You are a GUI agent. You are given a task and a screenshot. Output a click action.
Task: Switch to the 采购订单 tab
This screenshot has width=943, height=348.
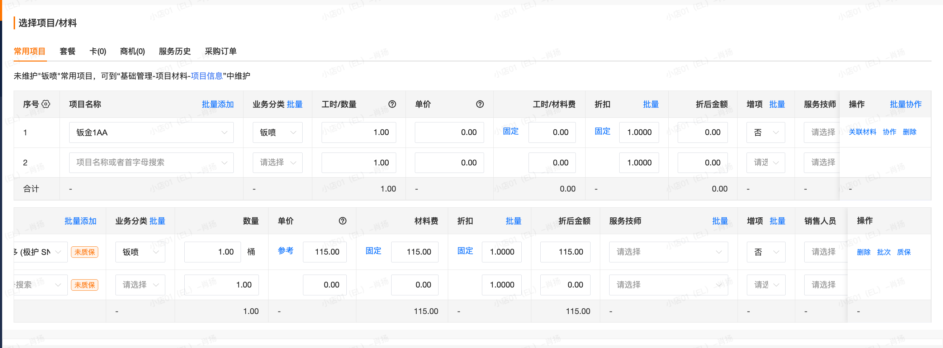(x=221, y=51)
